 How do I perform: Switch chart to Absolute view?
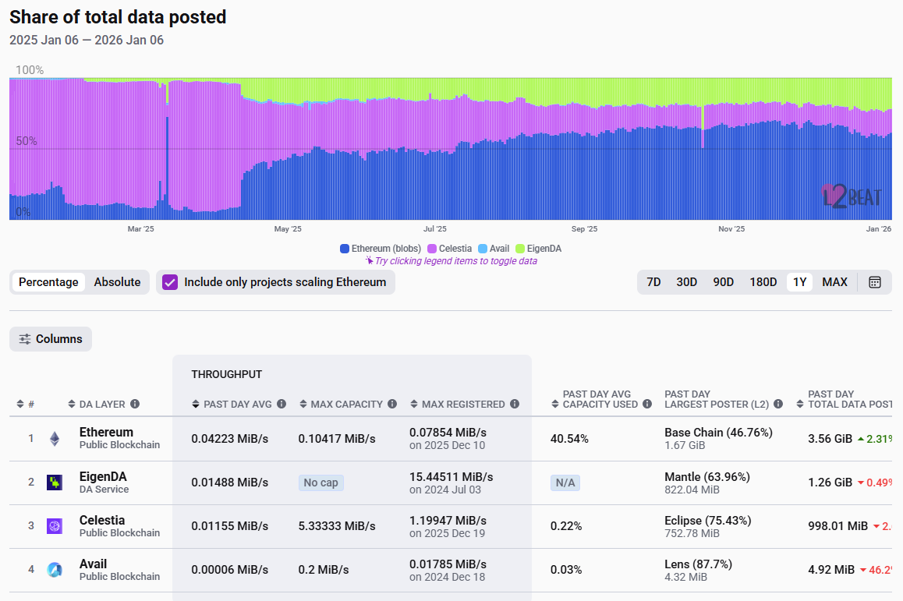pos(117,282)
